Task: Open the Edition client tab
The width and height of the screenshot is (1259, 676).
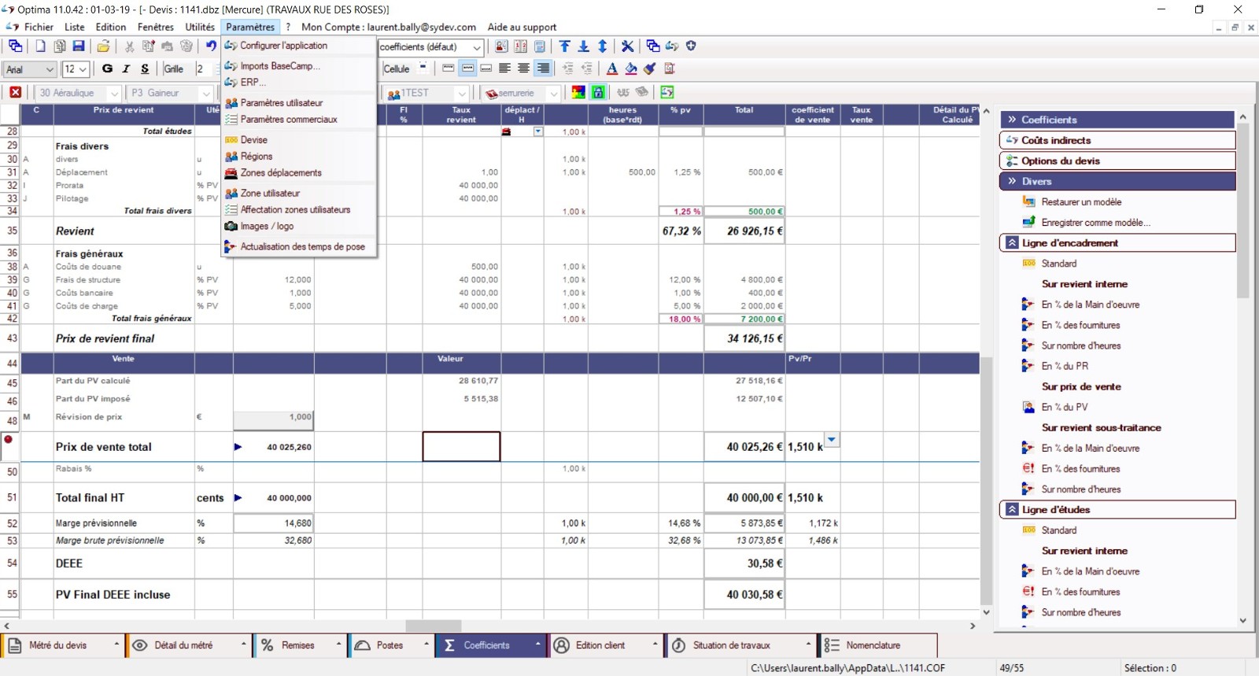Action: [x=605, y=645]
